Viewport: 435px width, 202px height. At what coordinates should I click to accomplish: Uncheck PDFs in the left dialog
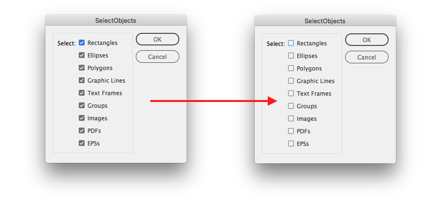tap(82, 131)
